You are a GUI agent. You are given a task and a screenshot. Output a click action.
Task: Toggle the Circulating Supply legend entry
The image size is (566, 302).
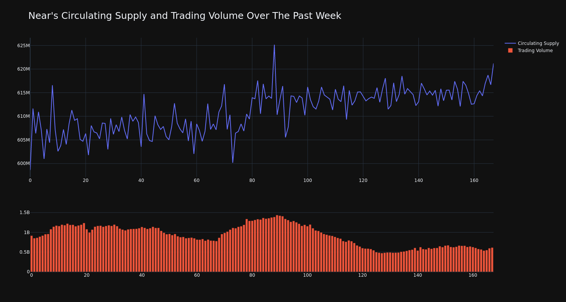tap(532, 43)
